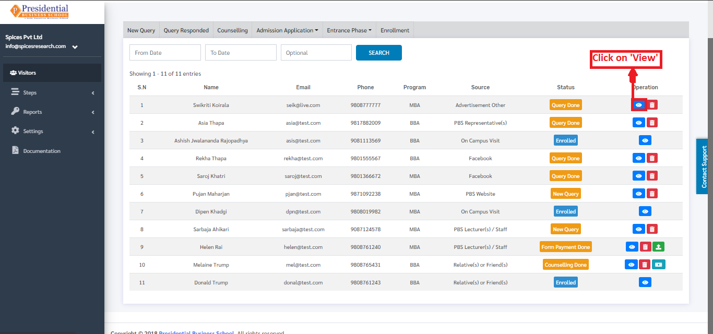
Task: Switch to Query Responded tab
Action: coord(186,30)
